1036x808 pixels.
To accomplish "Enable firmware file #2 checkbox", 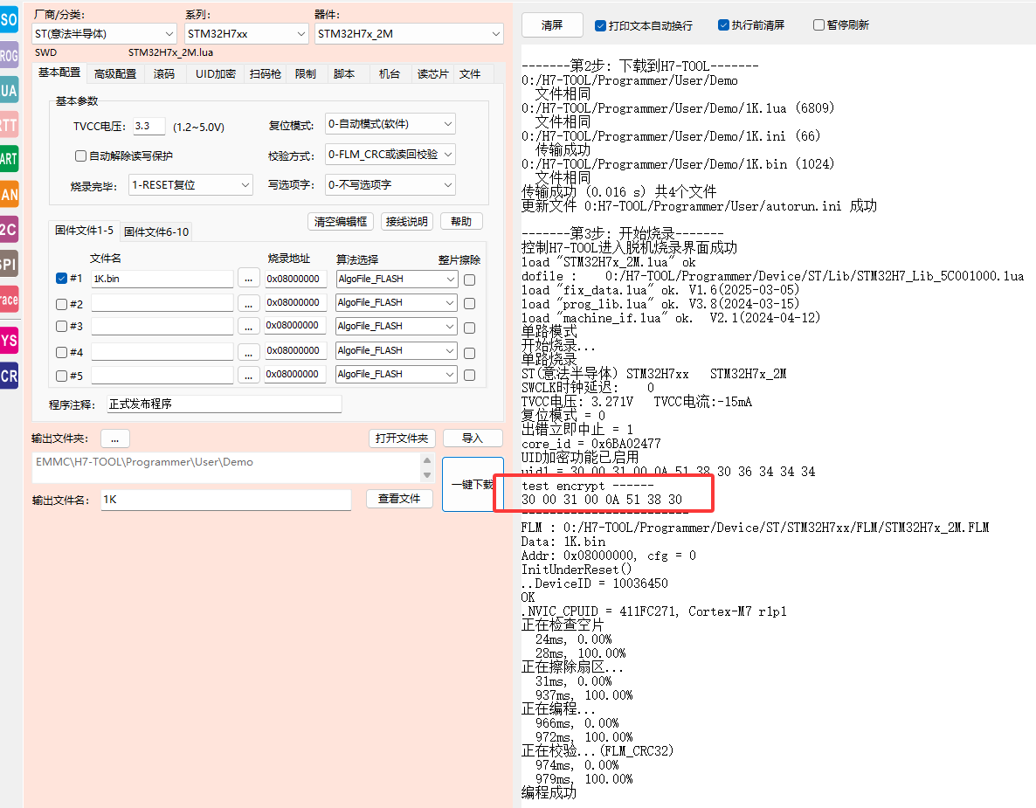I will click(61, 304).
